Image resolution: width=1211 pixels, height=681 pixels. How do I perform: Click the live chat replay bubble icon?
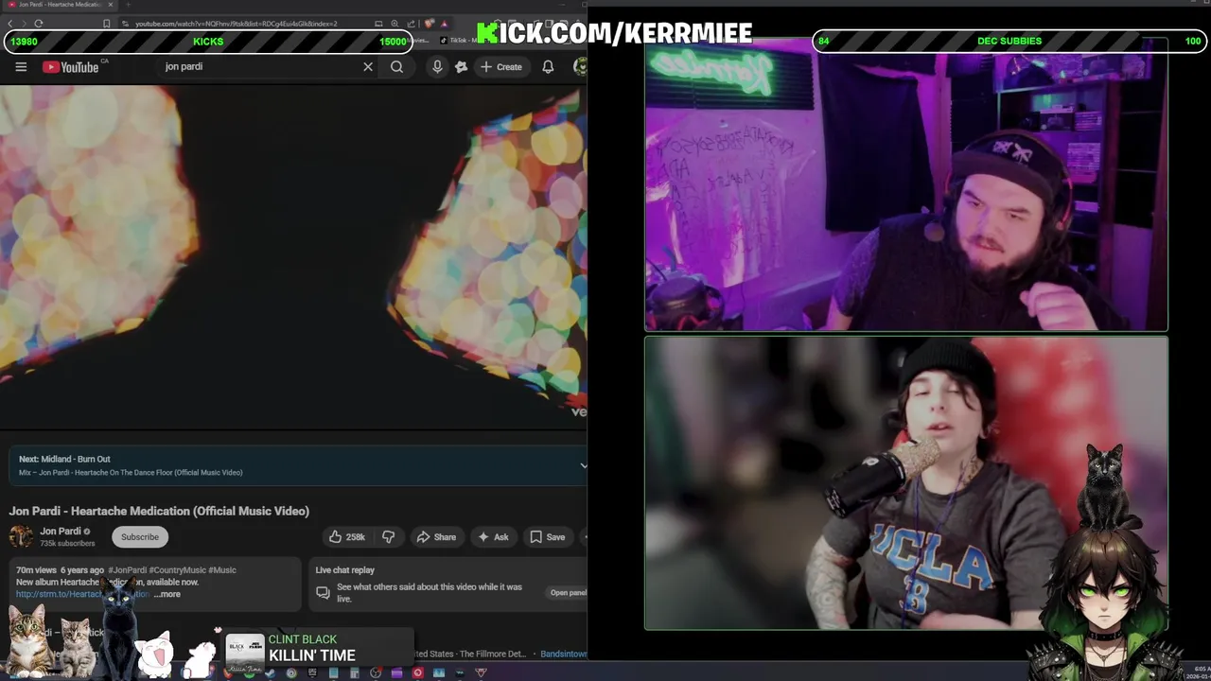point(323,592)
